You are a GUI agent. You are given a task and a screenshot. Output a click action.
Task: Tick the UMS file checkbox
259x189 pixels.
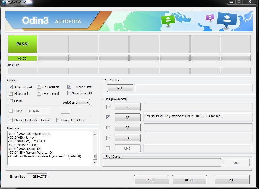[108, 148]
